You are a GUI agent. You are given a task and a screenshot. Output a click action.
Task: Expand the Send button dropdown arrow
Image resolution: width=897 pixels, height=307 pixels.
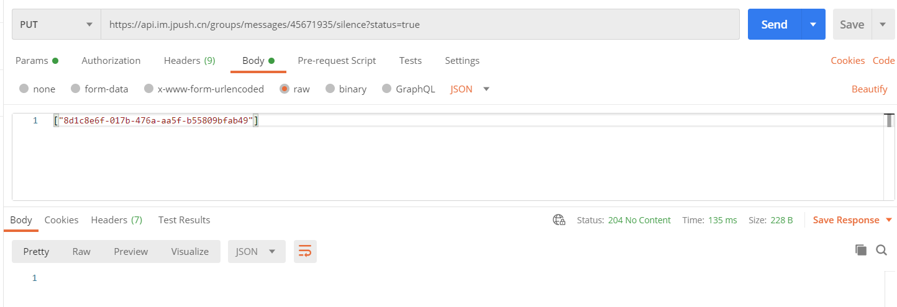tap(813, 24)
